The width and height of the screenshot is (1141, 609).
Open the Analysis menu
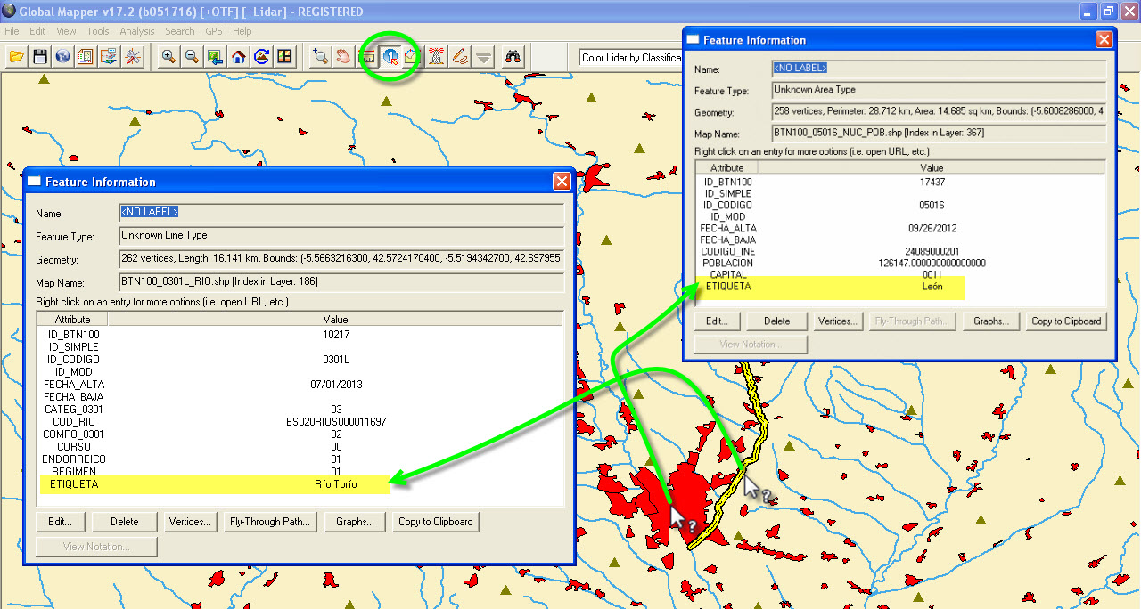[x=137, y=30]
